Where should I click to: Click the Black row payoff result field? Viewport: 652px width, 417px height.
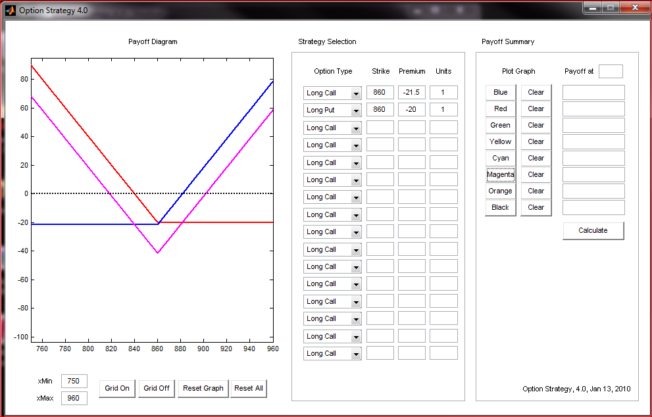coord(593,207)
